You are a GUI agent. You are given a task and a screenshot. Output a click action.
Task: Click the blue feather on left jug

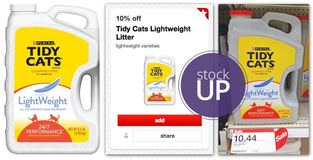click(x=48, y=85)
